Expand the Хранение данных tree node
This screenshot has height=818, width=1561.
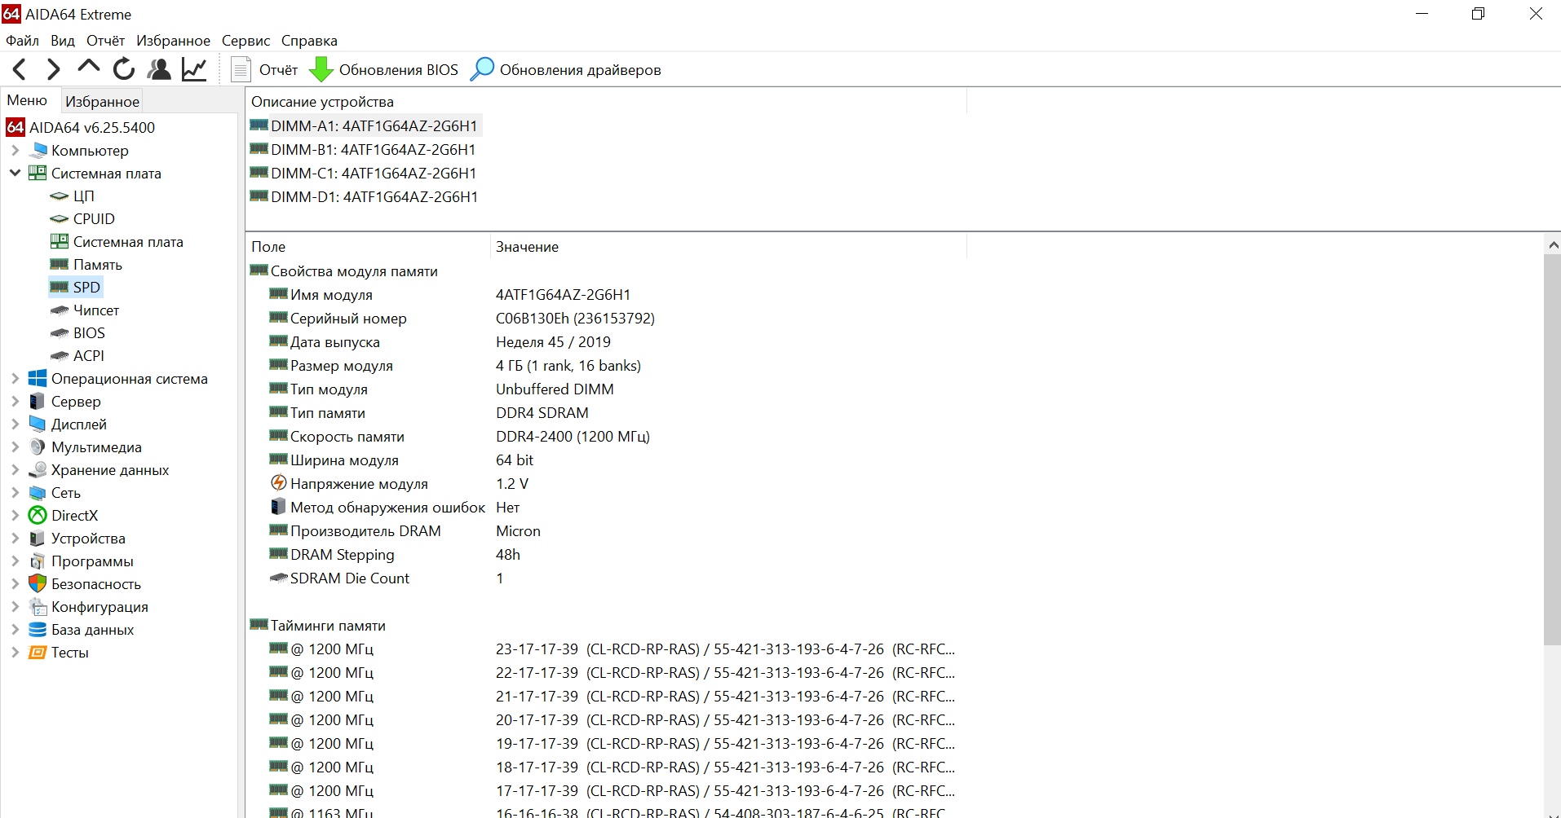coord(15,469)
